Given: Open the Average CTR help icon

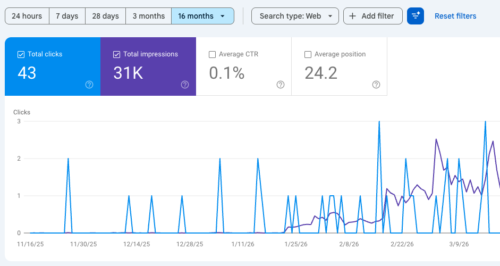Looking at the screenshot, I should (281, 85).
